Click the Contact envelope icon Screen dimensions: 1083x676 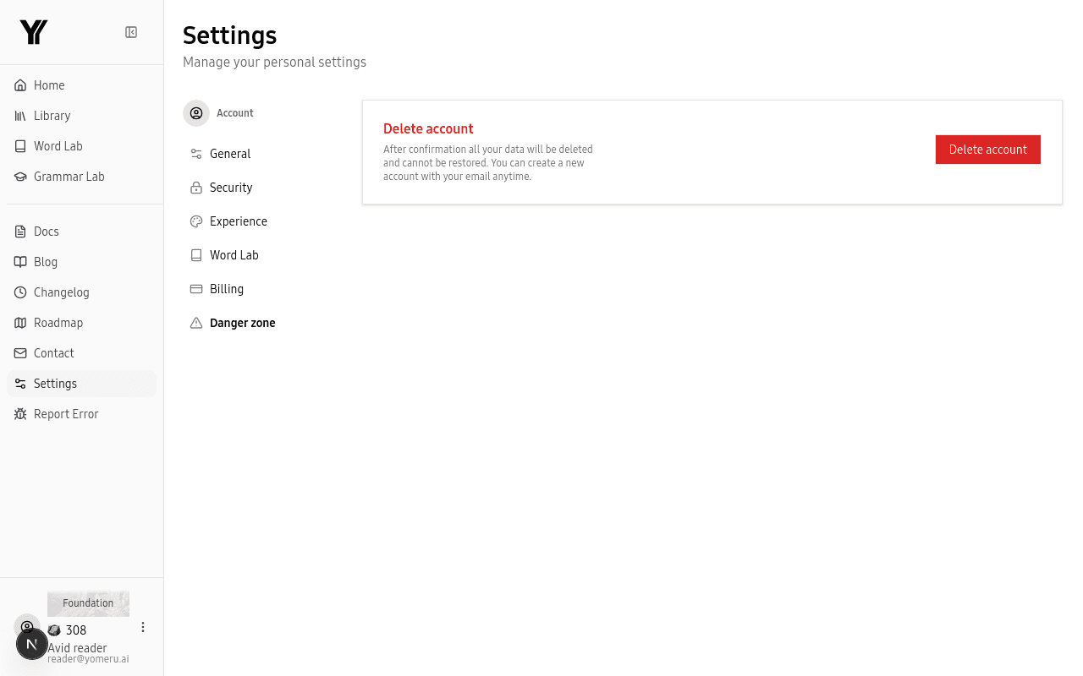(20, 352)
